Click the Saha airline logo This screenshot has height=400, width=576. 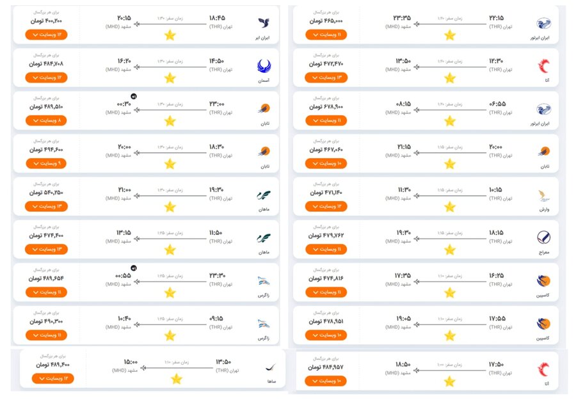(x=270, y=367)
